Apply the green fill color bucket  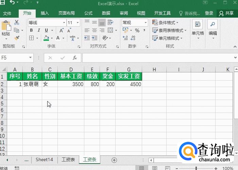(x=46, y=38)
